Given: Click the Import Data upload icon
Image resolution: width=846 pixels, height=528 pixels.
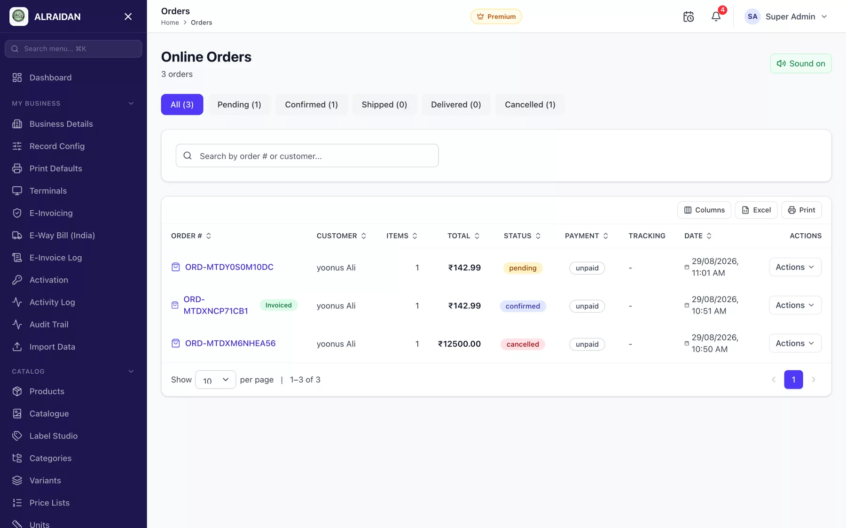Looking at the screenshot, I should coord(17,347).
